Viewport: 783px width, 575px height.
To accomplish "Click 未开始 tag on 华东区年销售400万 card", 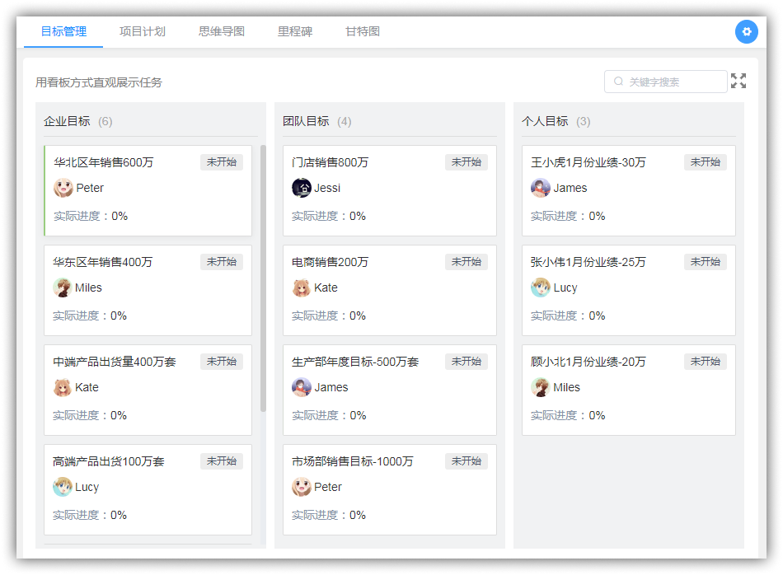I will click(x=222, y=261).
